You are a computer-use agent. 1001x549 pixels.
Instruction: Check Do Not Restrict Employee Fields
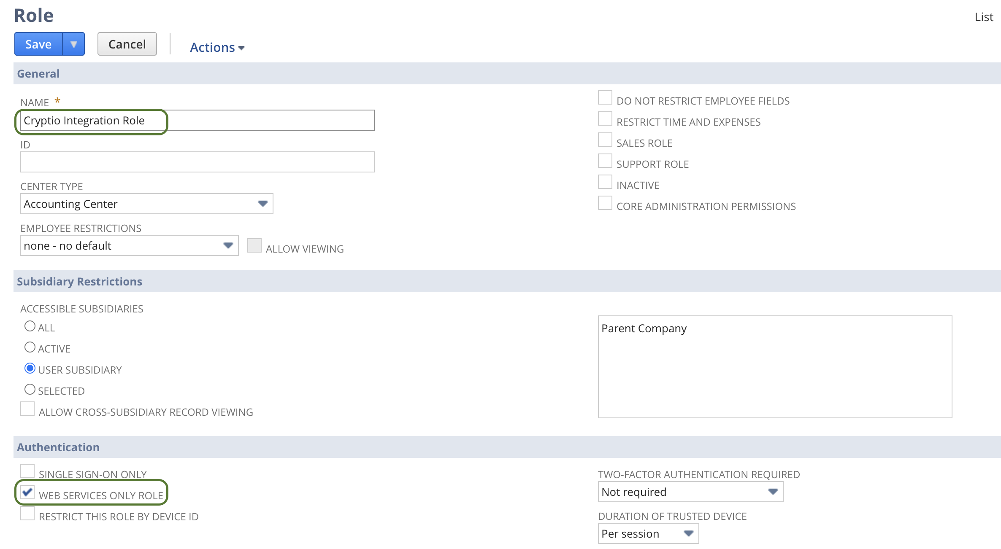pyautogui.click(x=605, y=97)
